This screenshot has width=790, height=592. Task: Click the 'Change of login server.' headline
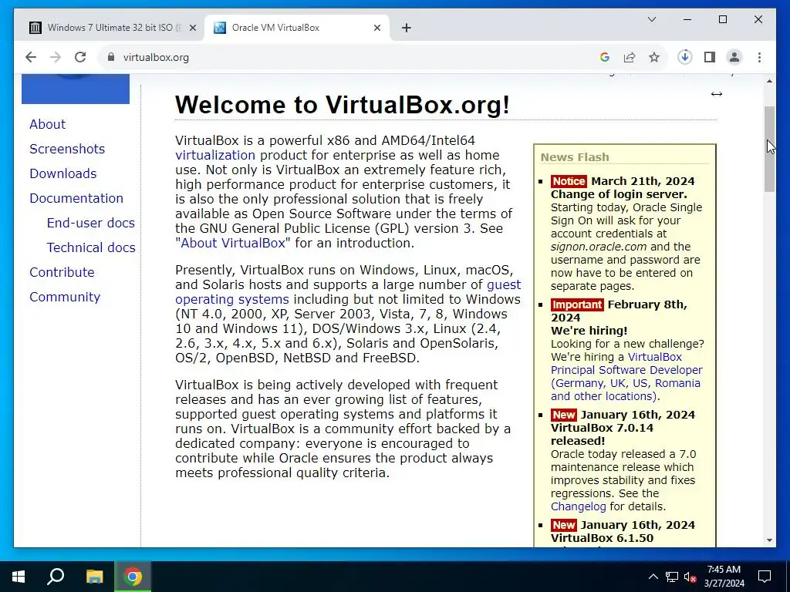[619, 194]
